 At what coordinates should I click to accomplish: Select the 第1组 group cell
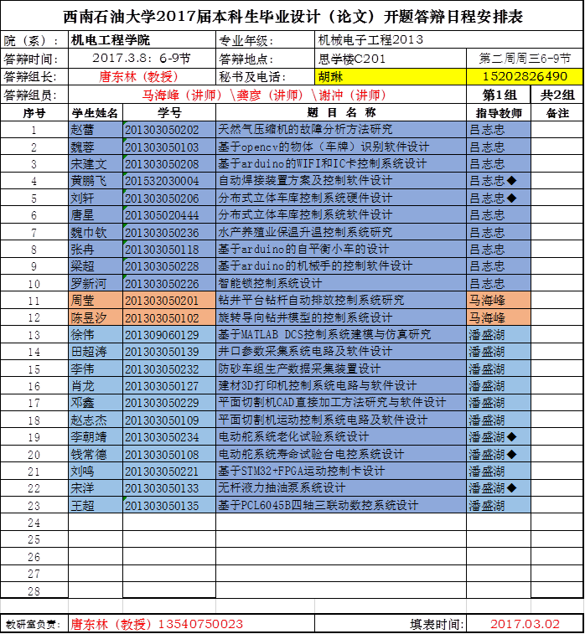pos(500,95)
